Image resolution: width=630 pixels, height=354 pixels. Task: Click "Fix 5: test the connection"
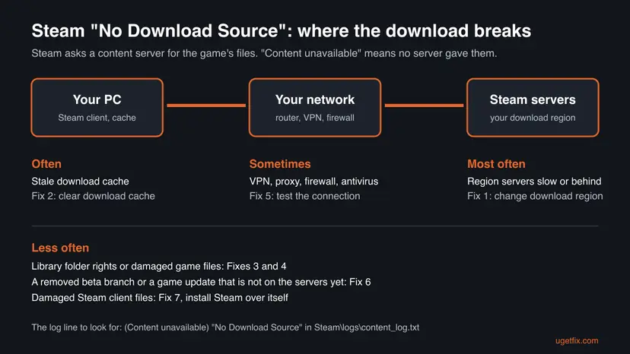coord(304,196)
